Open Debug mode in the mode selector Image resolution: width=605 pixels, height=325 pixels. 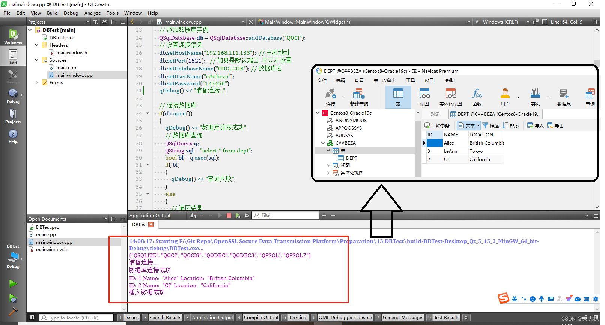(13, 96)
